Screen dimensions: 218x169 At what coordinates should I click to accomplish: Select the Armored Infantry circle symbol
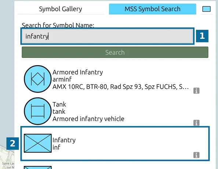38,79
